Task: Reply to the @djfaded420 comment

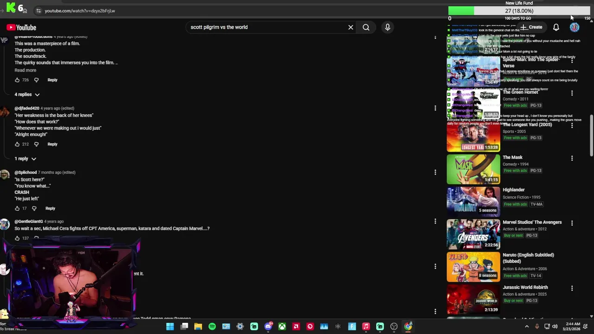Action: (x=52, y=144)
